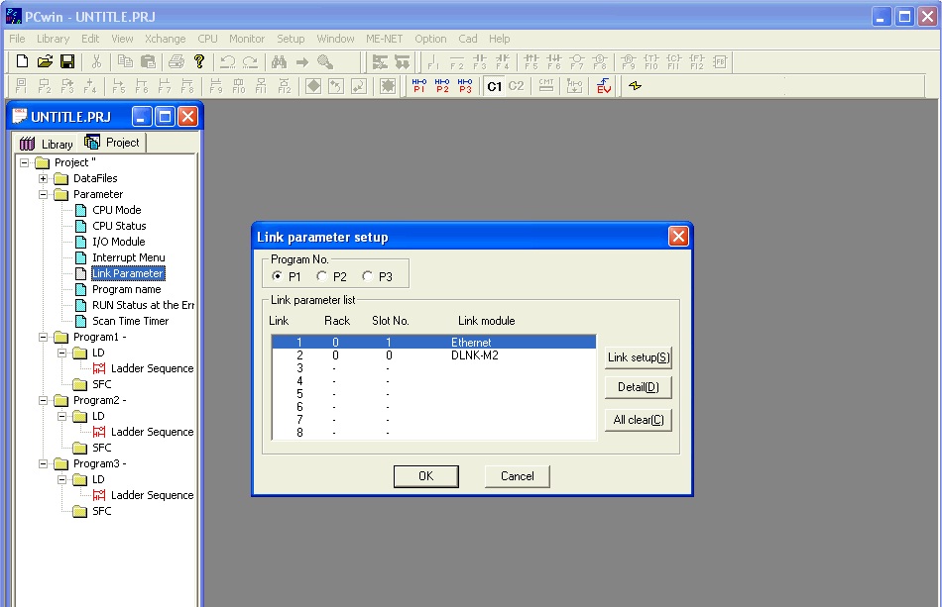Switch to the Library tab

tap(47, 144)
